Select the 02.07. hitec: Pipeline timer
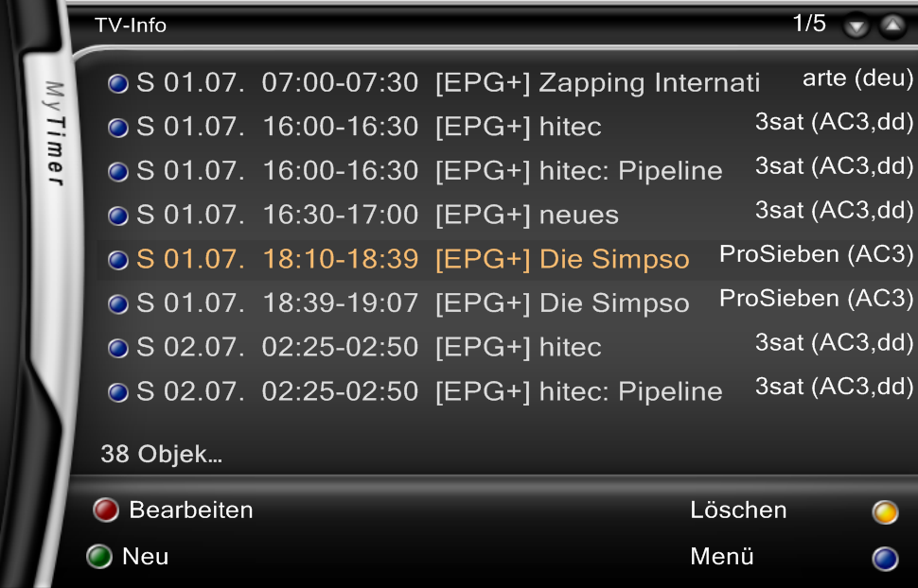The image size is (918, 588). [507, 390]
